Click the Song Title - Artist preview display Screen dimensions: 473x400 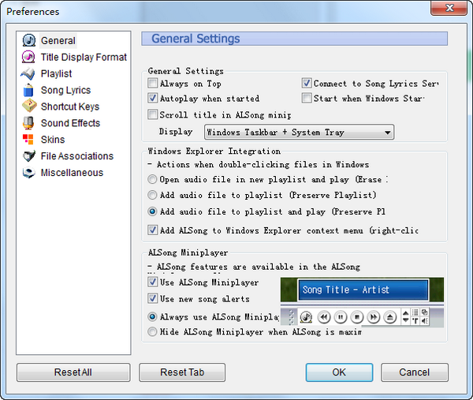[363, 290]
